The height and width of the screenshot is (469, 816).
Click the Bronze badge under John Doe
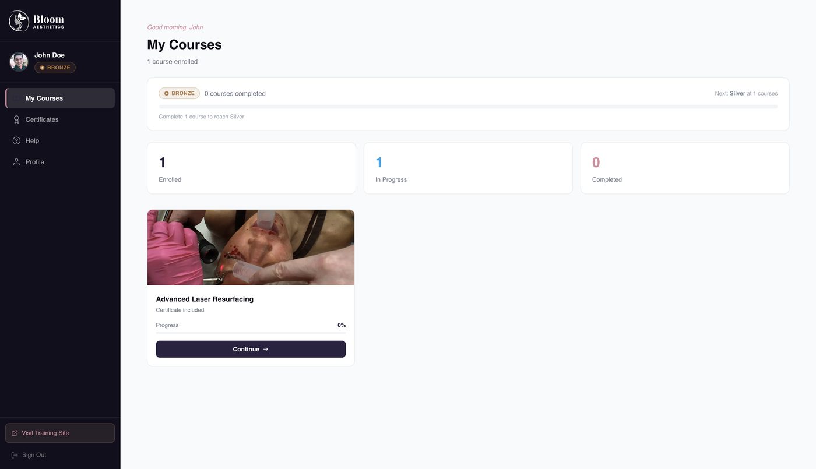click(55, 68)
